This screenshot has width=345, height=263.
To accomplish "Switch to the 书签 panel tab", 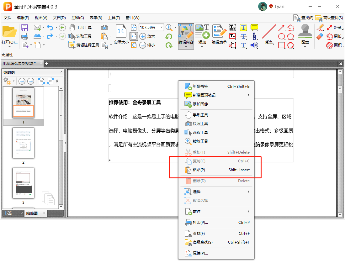I will [x=13, y=213].
